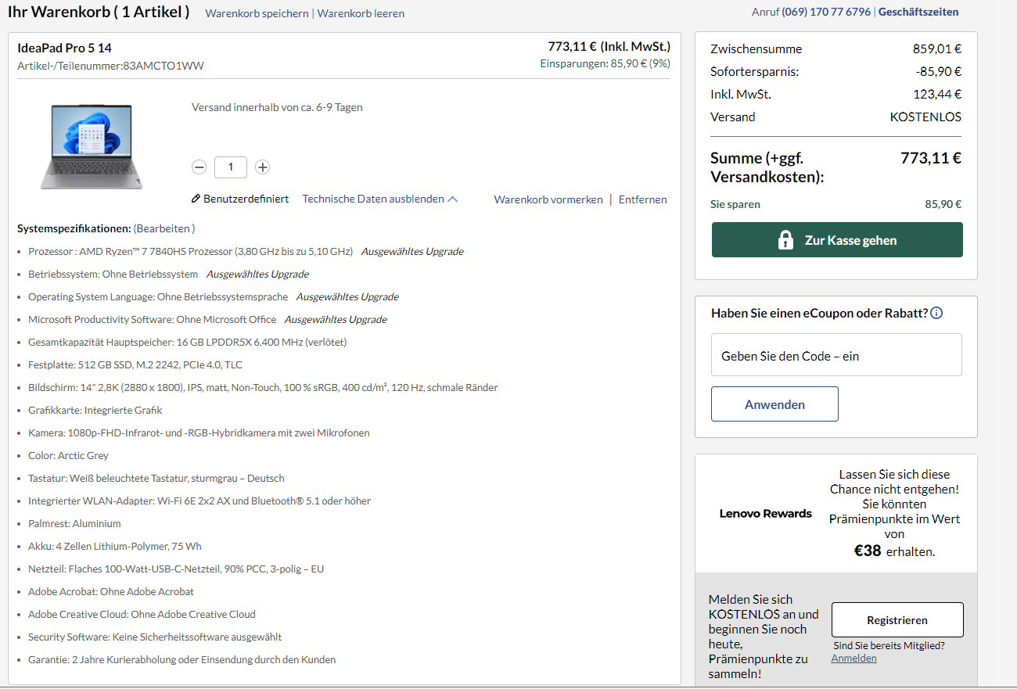Select the Palmrest: Aluminium line
The width and height of the screenshot is (1017, 689).
coord(74,523)
